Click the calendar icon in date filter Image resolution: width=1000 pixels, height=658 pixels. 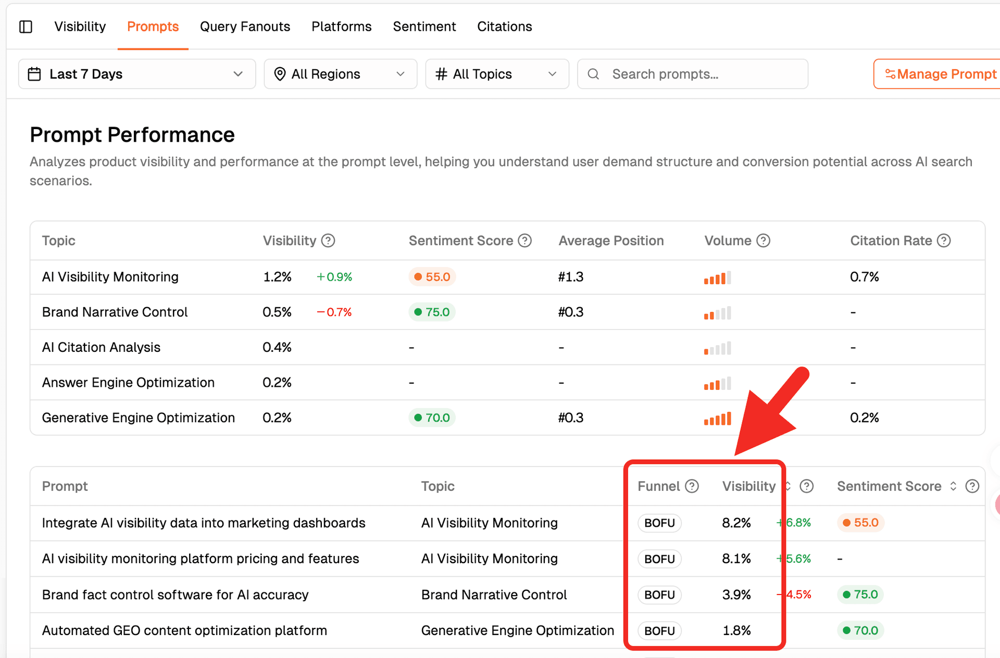pos(34,74)
